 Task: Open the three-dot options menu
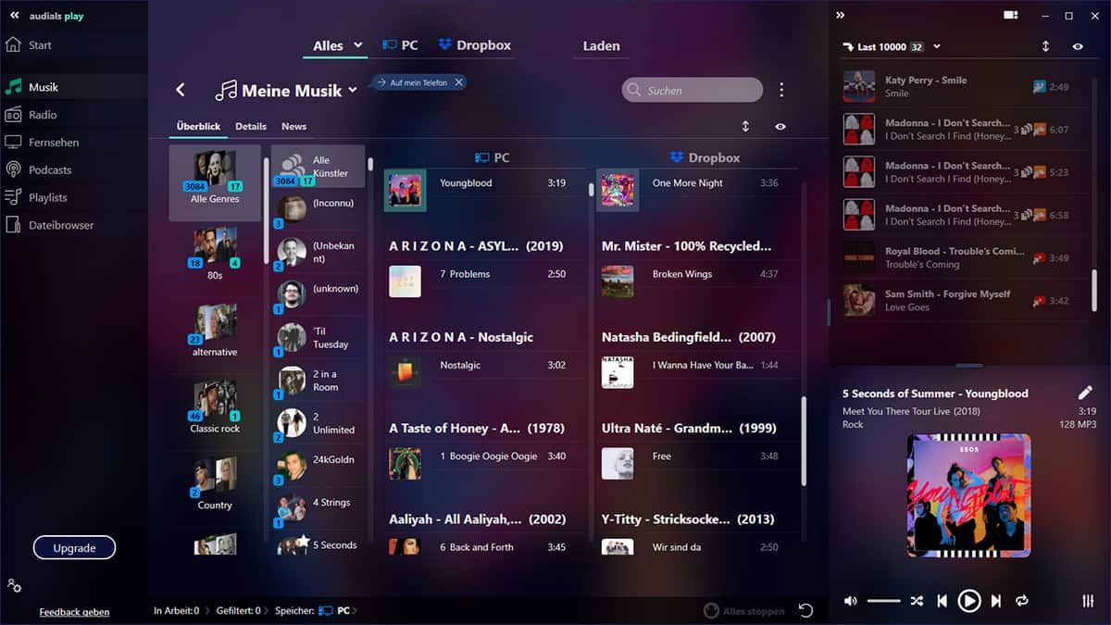[x=781, y=90]
